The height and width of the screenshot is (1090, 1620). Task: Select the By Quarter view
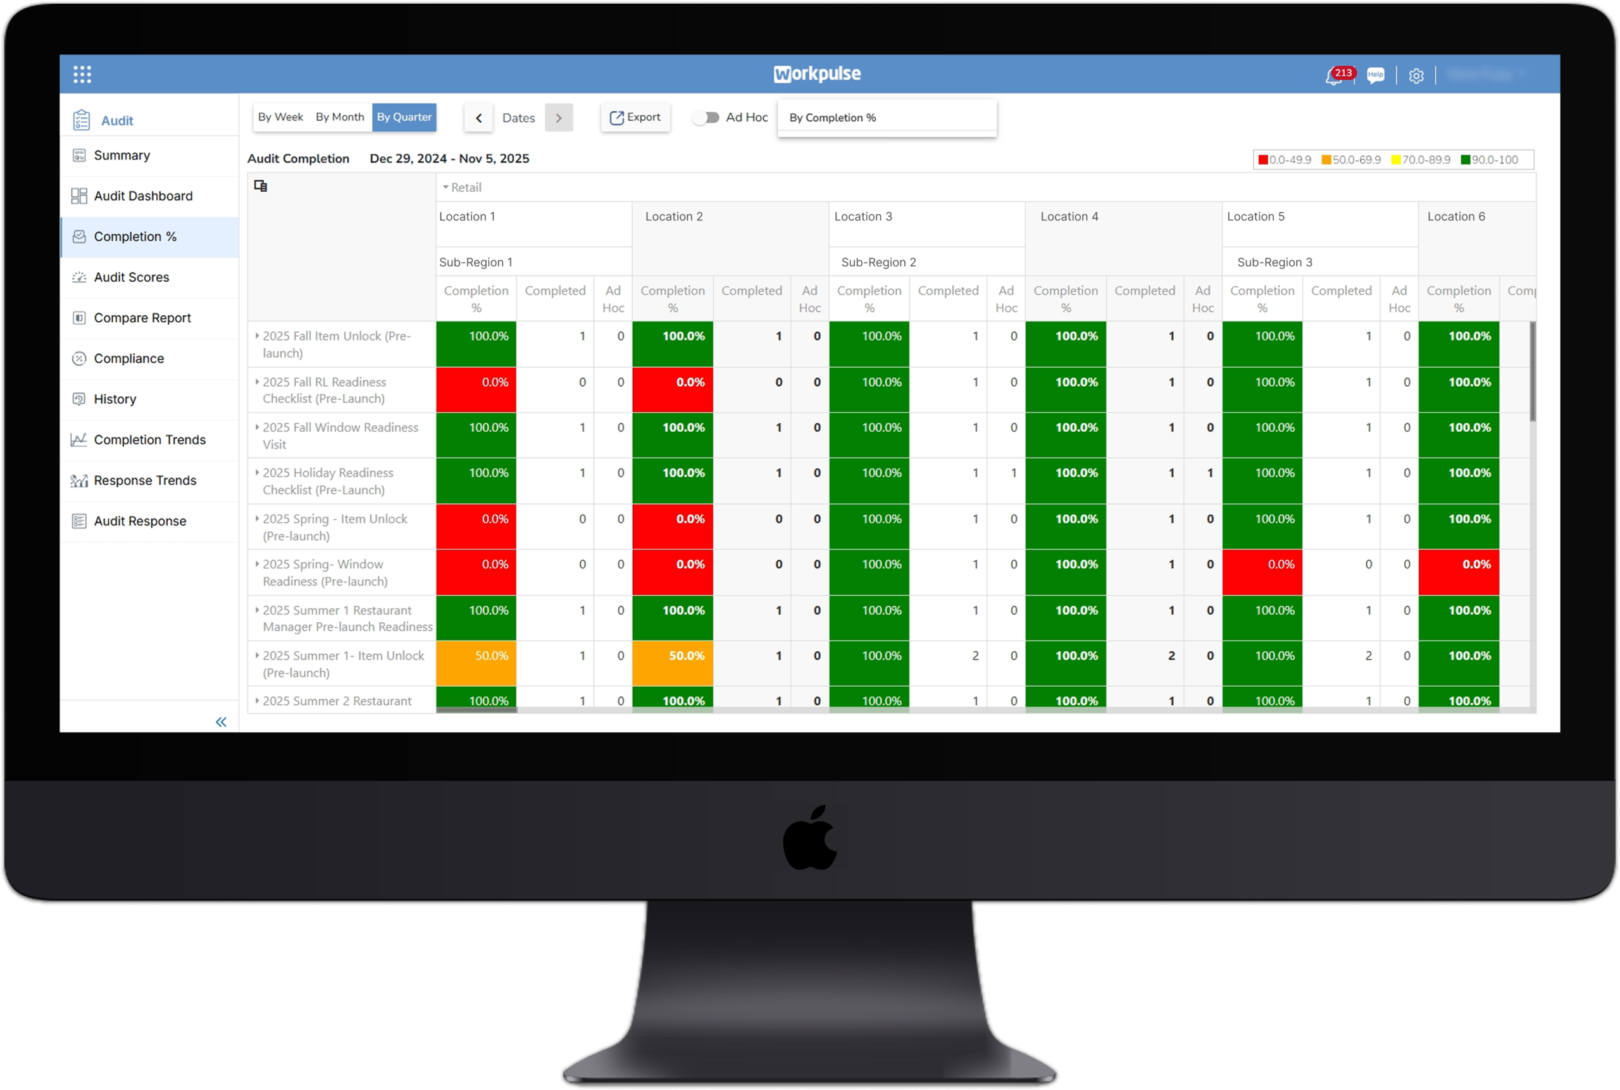(404, 116)
